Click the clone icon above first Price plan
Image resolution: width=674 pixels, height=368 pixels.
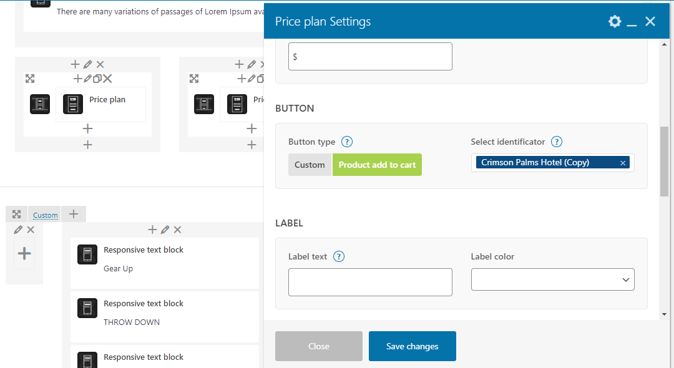(97, 79)
